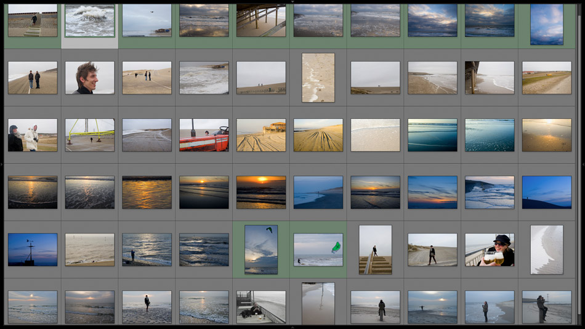
Task: Select the vertical footprints in sand photo
Action: point(318,78)
